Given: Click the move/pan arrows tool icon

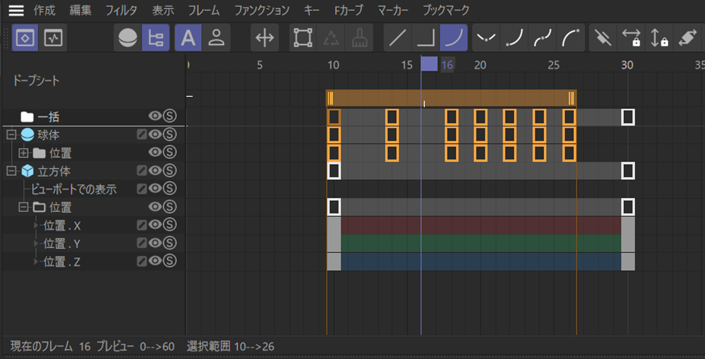Looking at the screenshot, I should 264,38.
